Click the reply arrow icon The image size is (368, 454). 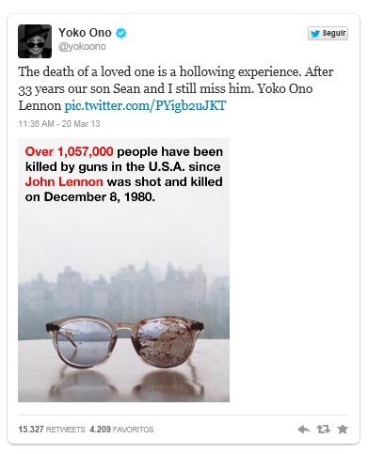click(303, 429)
